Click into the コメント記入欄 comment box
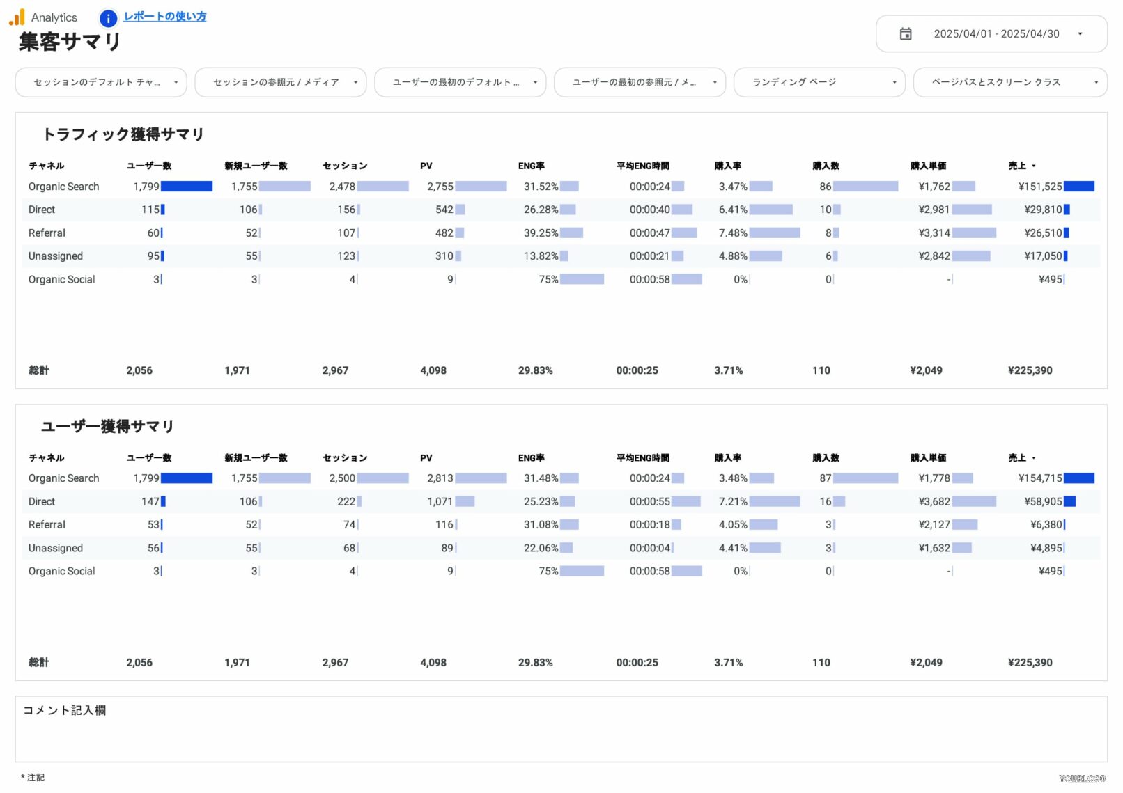The width and height of the screenshot is (1123, 793). click(561, 731)
